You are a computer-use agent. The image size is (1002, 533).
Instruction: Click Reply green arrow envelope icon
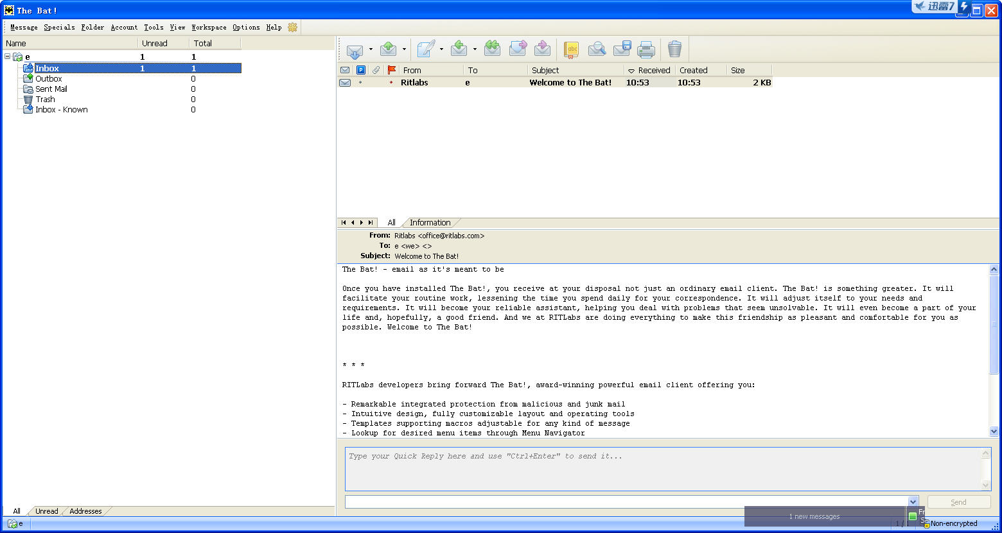coord(459,49)
